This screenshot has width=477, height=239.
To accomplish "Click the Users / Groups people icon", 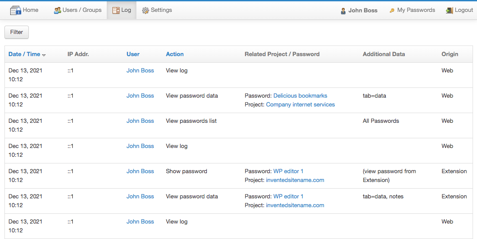I will (x=57, y=10).
